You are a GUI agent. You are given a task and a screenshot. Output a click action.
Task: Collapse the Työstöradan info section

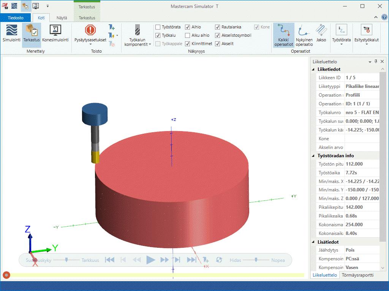(313, 156)
